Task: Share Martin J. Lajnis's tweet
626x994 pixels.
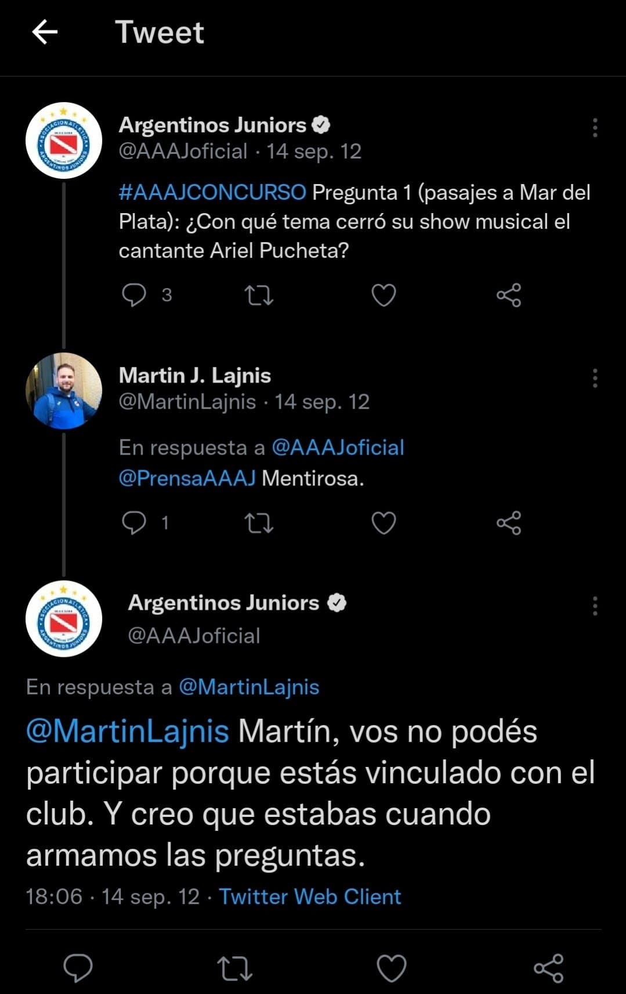Action: pos(509,523)
